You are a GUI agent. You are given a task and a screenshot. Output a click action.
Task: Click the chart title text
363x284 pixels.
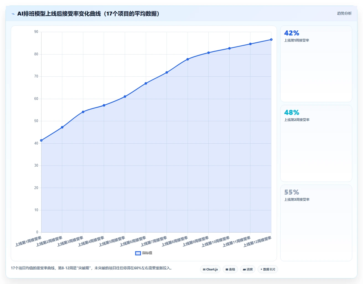89,14
